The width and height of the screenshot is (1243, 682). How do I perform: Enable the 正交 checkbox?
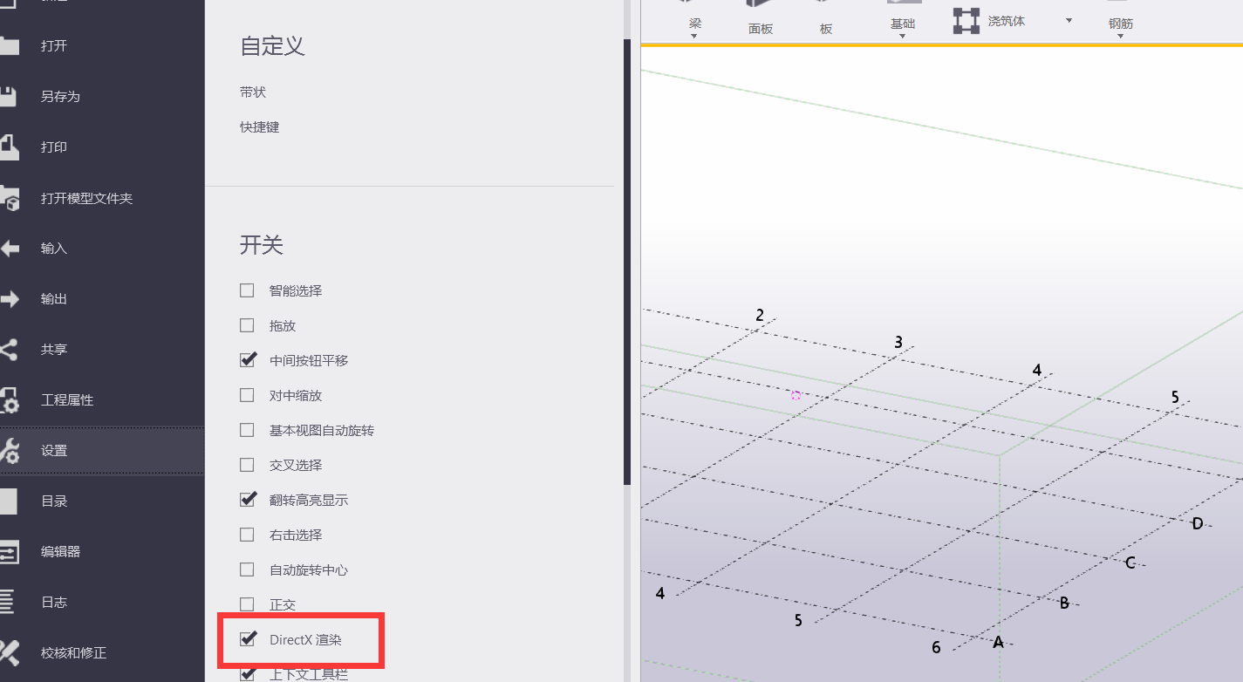click(x=247, y=604)
